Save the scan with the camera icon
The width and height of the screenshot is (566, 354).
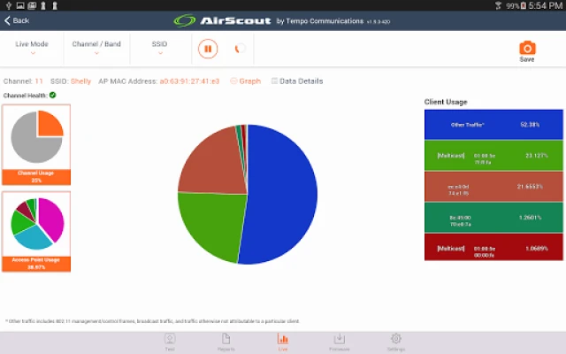click(x=526, y=50)
